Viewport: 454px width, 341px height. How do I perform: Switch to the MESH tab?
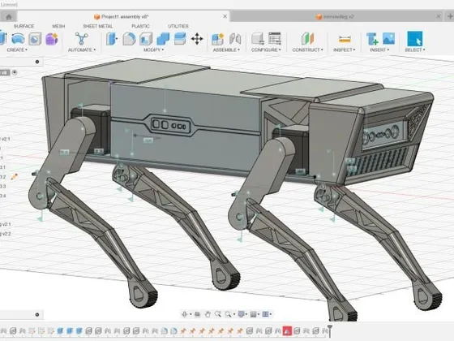[x=58, y=26]
